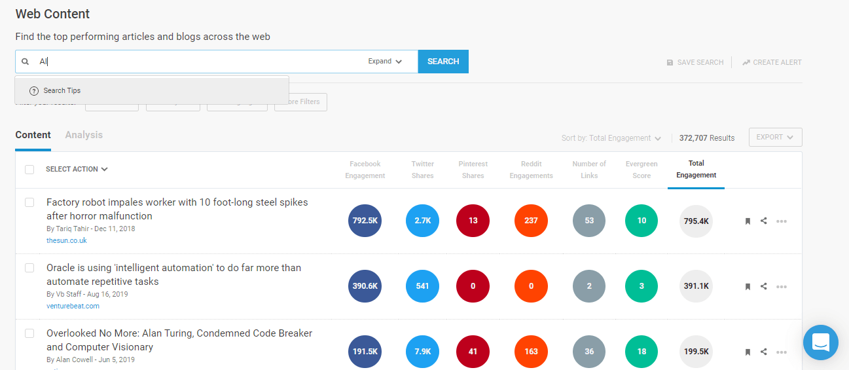Click the Create Alert trend icon

(x=746, y=63)
